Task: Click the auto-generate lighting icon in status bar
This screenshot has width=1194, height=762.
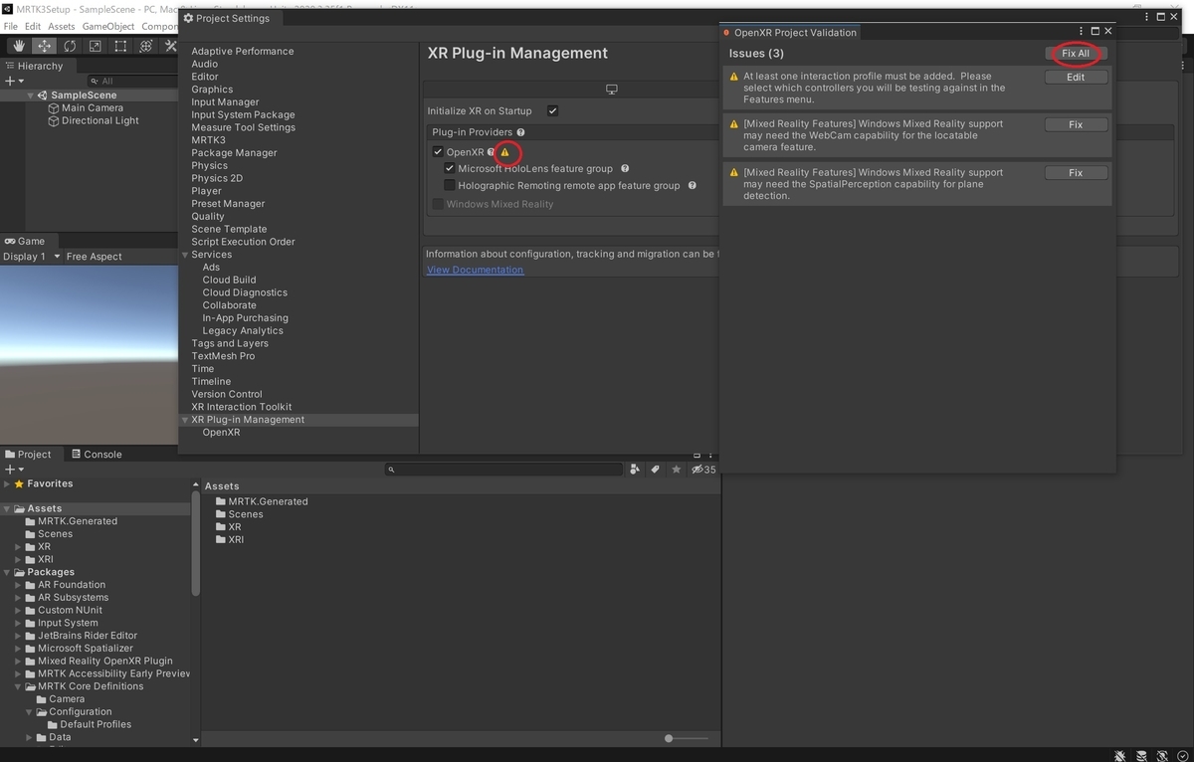Action: [x=1161, y=755]
